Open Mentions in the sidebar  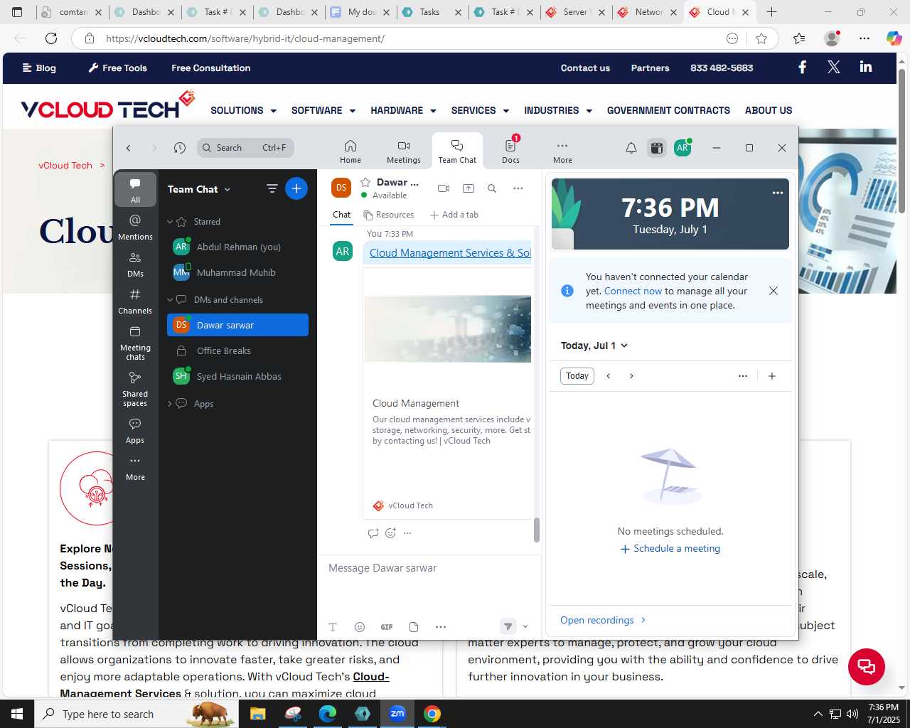tap(135, 227)
